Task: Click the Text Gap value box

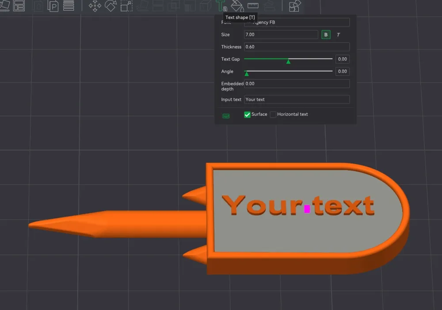Action: (x=343, y=59)
